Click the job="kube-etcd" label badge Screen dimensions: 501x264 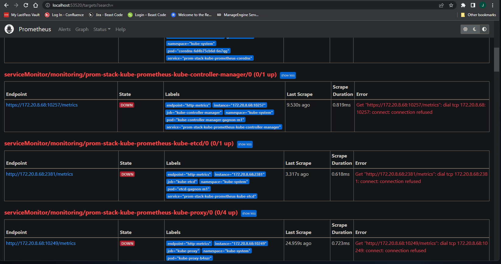[x=182, y=182]
